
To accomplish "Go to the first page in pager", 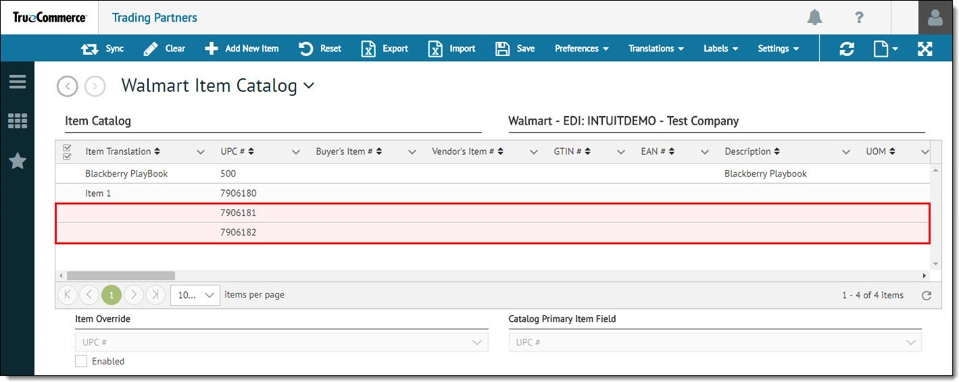I will (68, 295).
